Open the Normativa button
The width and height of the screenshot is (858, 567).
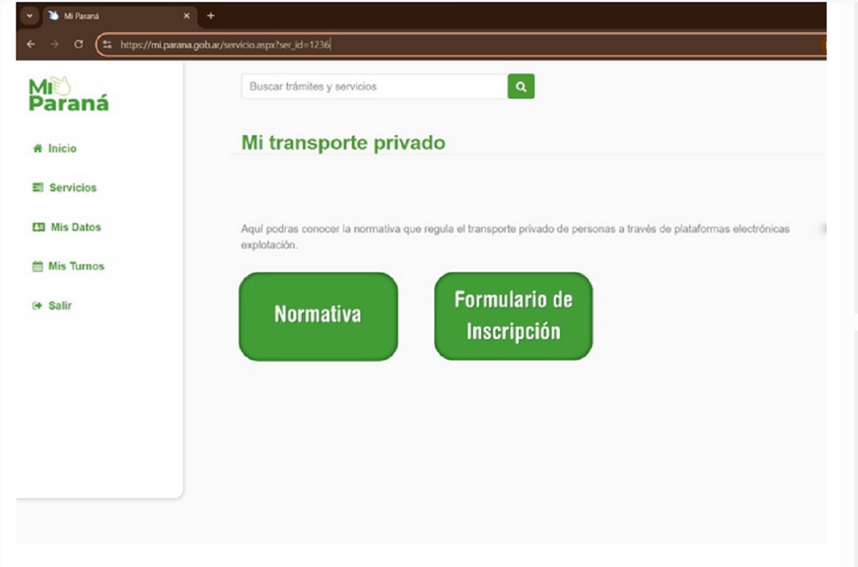tap(318, 316)
